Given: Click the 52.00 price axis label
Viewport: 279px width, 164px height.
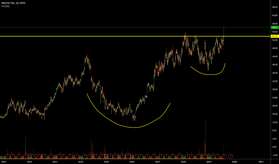Looking at the screenshot, I should (275, 40).
